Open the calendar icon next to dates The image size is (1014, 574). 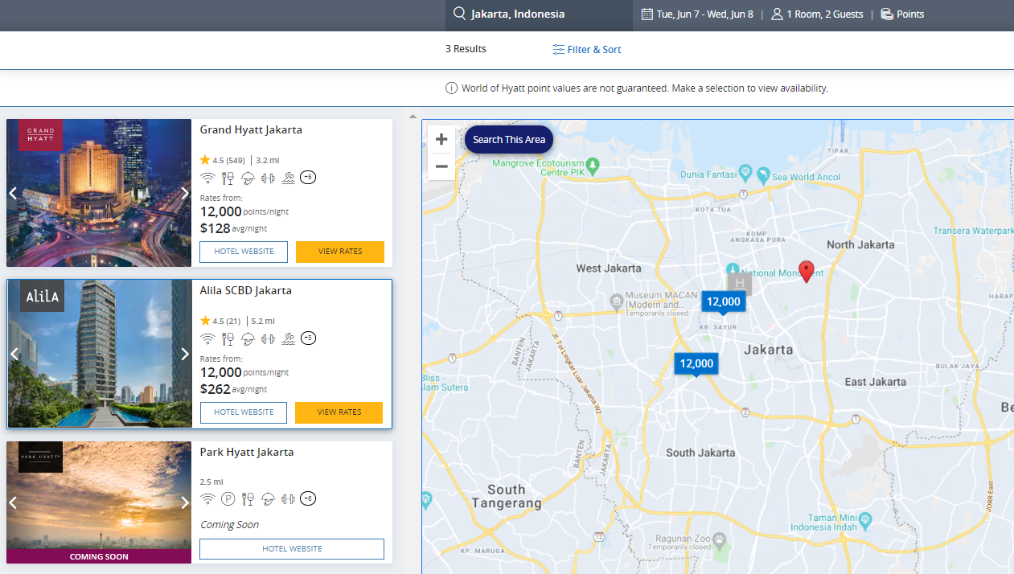(x=647, y=14)
